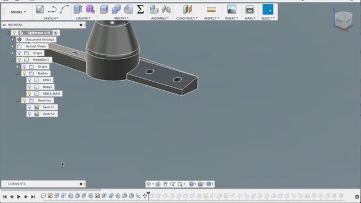Show the Body2 body

click(x=29, y=87)
